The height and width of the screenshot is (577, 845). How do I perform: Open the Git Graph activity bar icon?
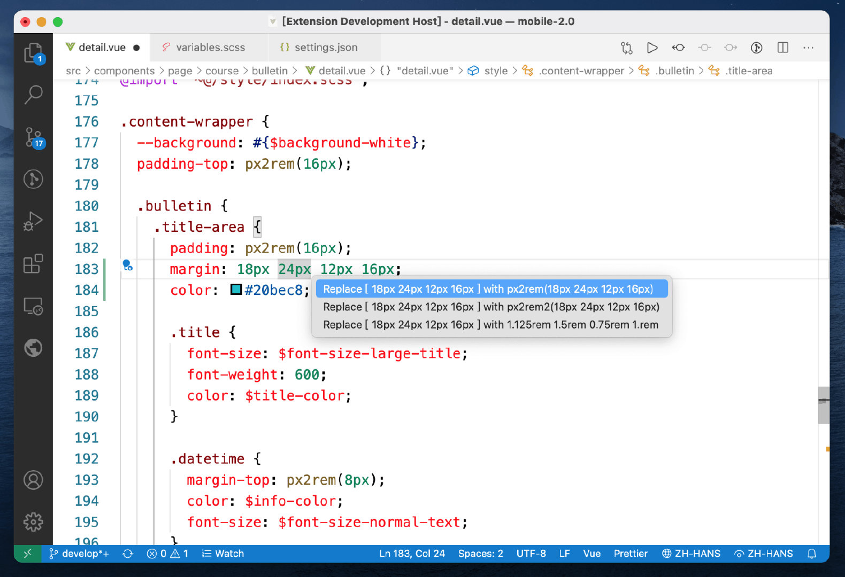pyautogui.click(x=33, y=179)
